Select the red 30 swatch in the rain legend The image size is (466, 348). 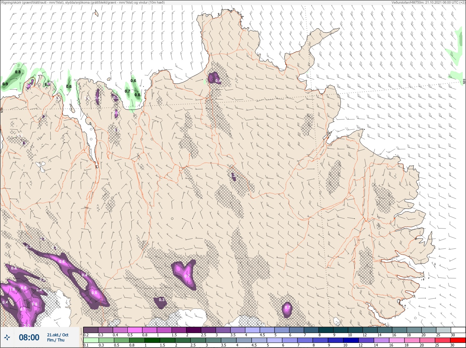pyautogui.click(x=458, y=340)
